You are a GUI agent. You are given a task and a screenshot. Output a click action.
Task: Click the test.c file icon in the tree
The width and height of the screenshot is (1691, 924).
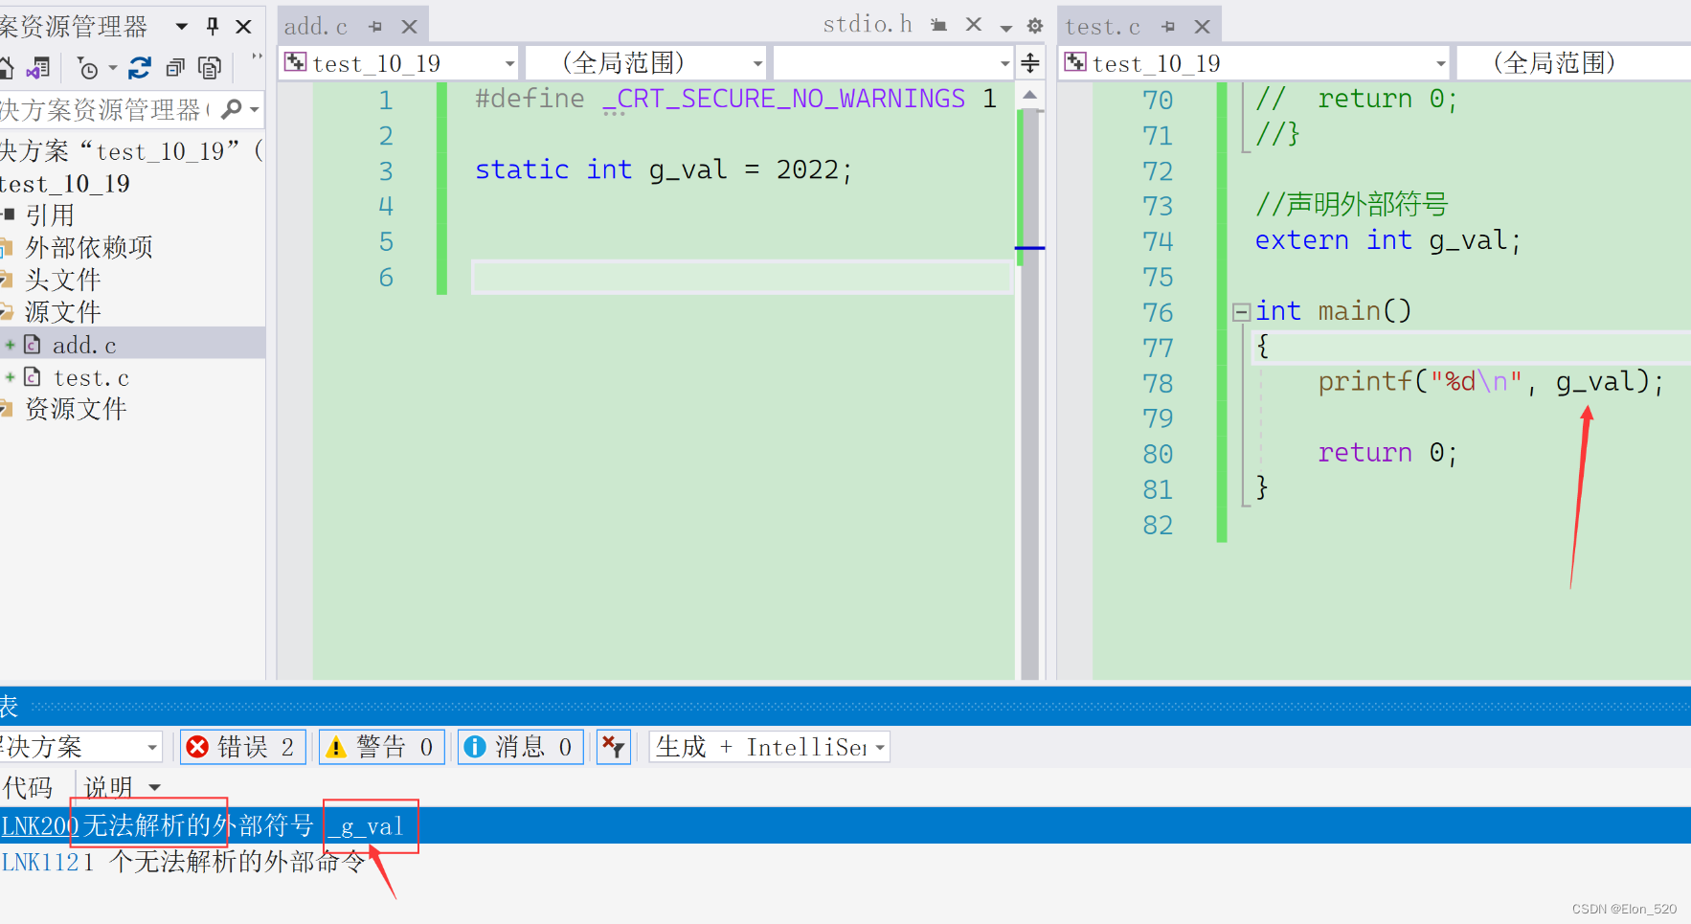click(33, 377)
